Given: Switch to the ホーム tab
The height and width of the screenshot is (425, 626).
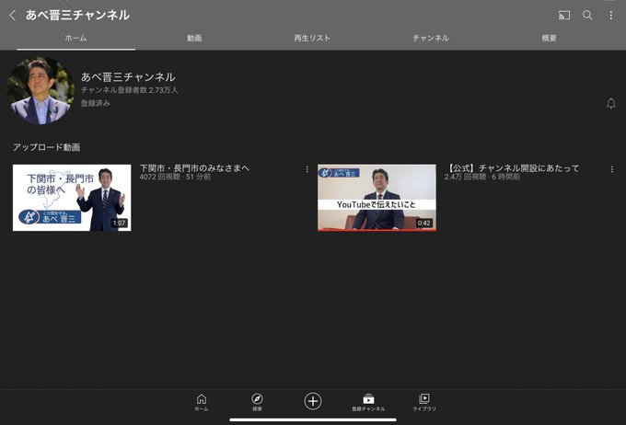Looking at the screenshot, I should 75,38.
